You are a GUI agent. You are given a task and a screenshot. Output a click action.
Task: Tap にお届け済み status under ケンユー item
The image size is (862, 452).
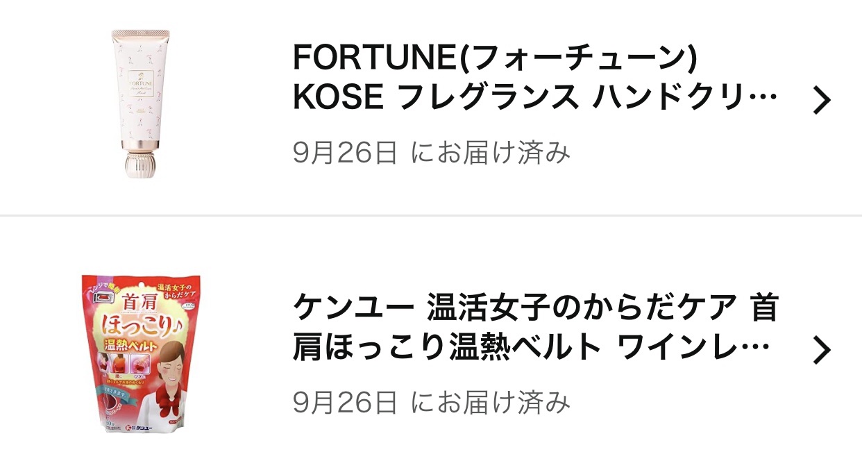coord(490,401)
